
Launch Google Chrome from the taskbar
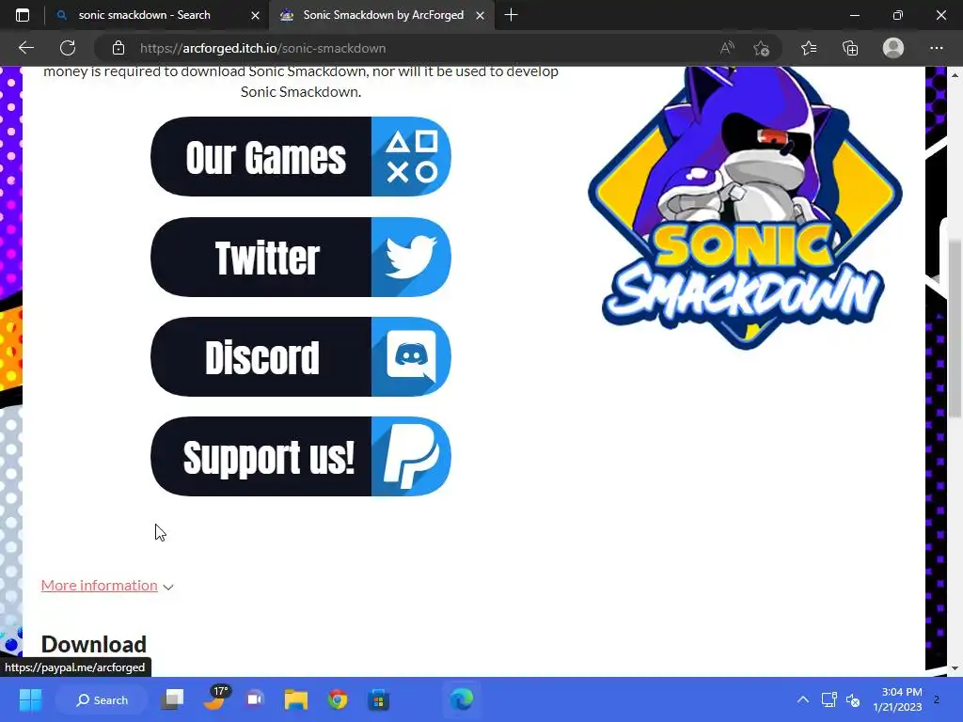point(338,699)
